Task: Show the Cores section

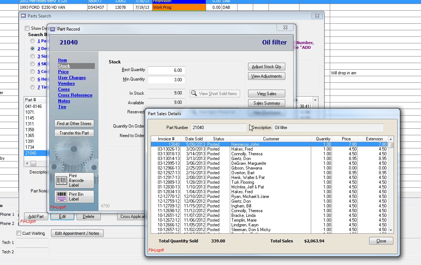Action: click(x=64, y=89)
